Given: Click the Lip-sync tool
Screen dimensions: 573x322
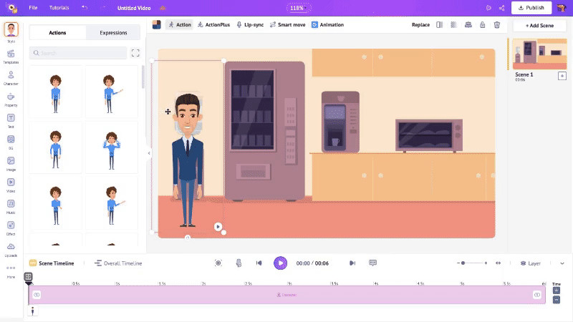Looking at the screenshot, I should pyautogui.click(x=250, y=24).
